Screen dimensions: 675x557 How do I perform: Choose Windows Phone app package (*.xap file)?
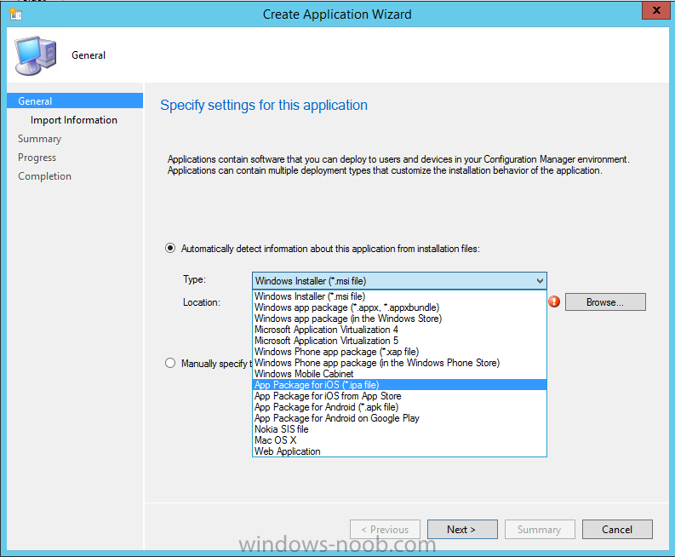click(x=399, y=352)
